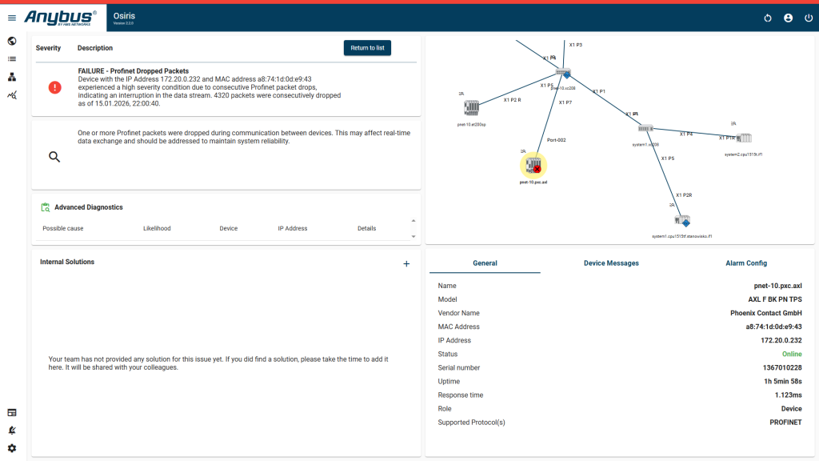Screen dimensions: 819x461
Task: Select the pnet-10.et200sp device node
Action: (x=471, y=108)
